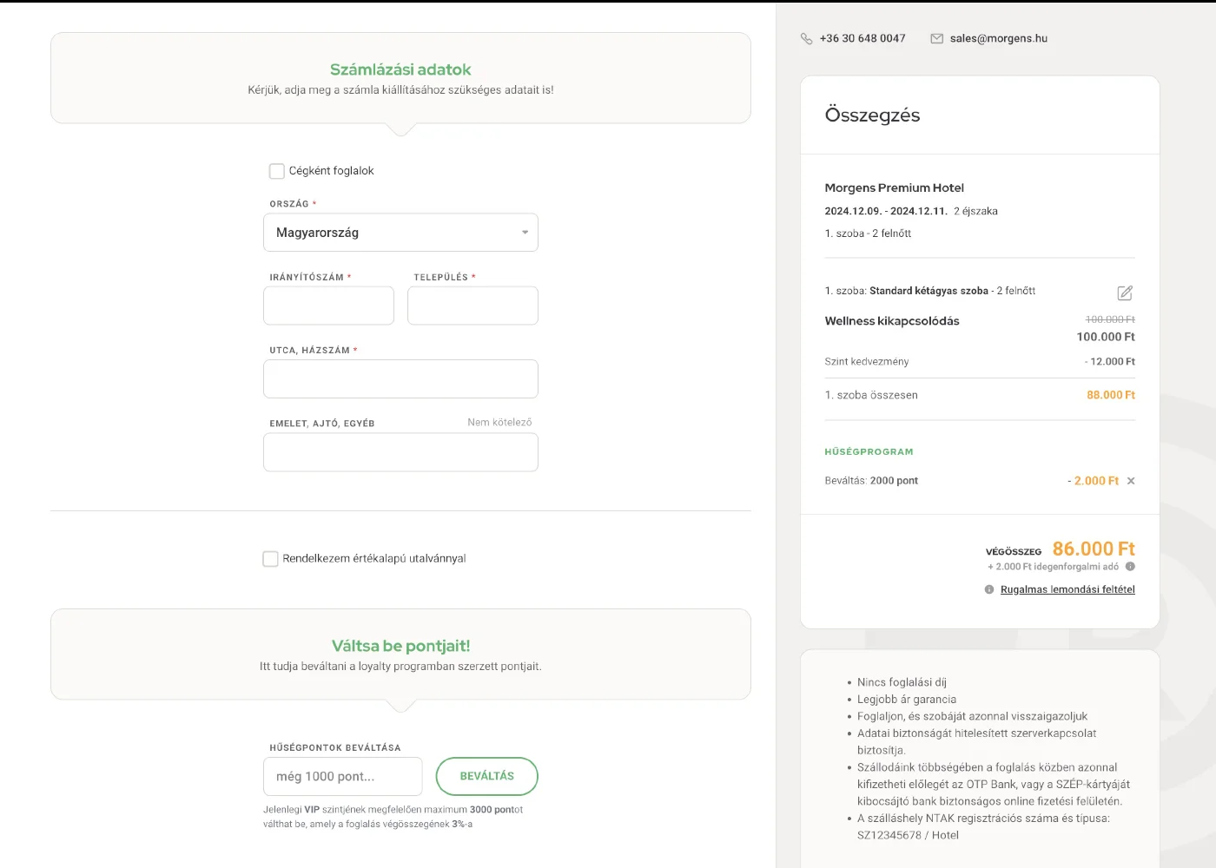Open Rugalmas lemondási feltétel link
Screen dimensions: 1216x868
1067,589
